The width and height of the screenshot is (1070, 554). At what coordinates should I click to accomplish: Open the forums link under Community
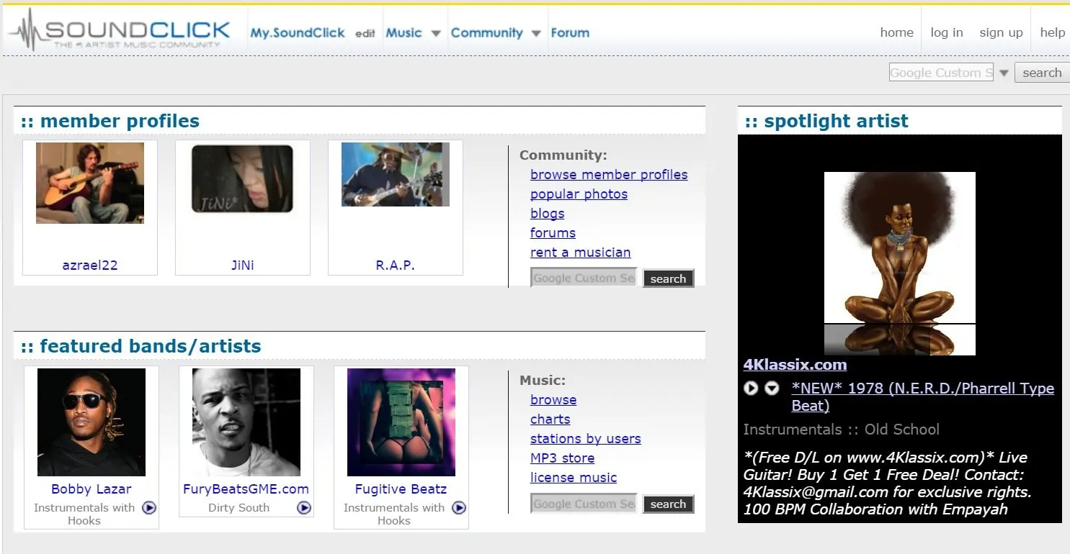553,233
